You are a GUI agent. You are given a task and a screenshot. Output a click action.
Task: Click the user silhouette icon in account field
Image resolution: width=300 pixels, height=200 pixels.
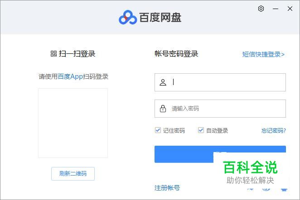(163, 82)
